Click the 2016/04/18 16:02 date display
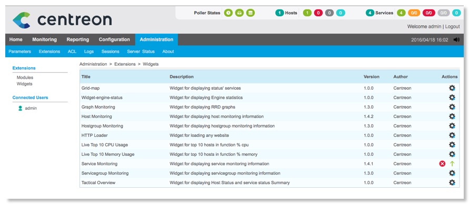The image size is (469, 204). [430, 40]
